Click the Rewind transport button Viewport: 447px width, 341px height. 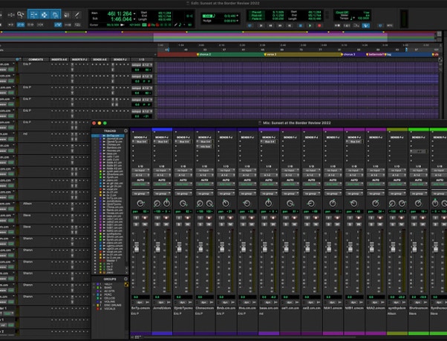270,25
